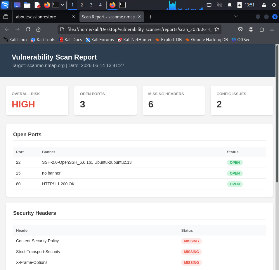The height and width of the screenshot is (270, 279).
Task: Switch to workspace 4
Action: pos(100,5)
